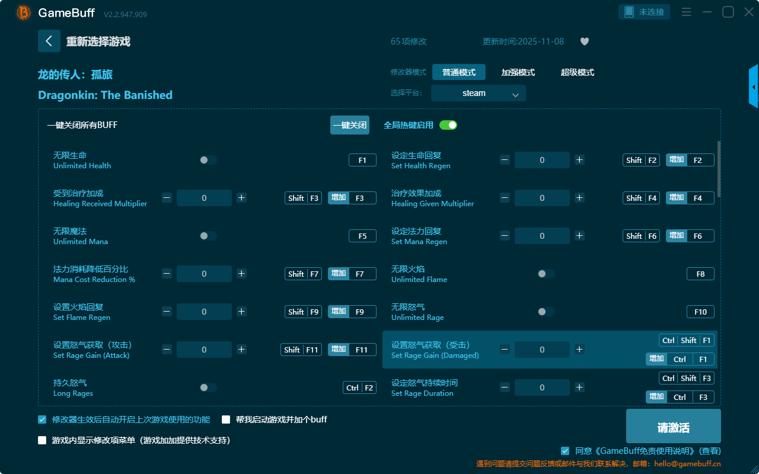Increase Mana Cost Reduction % value
This screenshot has height=474, width=759.
(x=241, y=274)
